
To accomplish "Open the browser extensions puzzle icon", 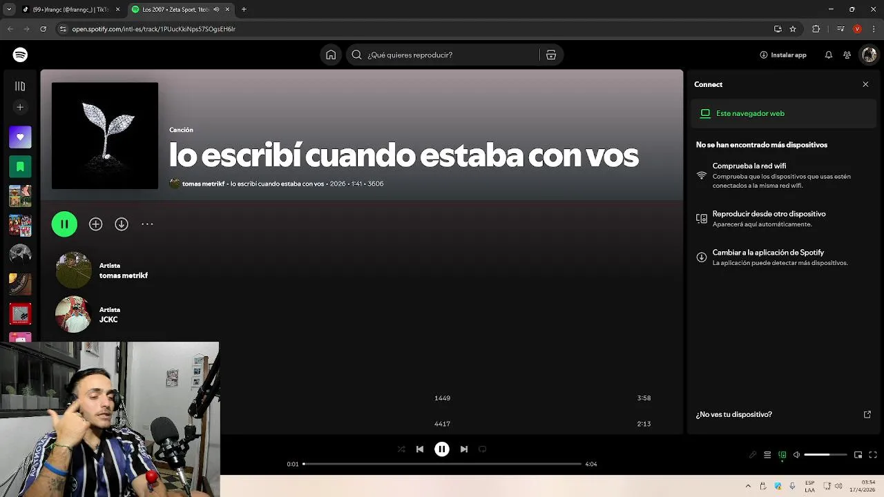I will point(816,29).
